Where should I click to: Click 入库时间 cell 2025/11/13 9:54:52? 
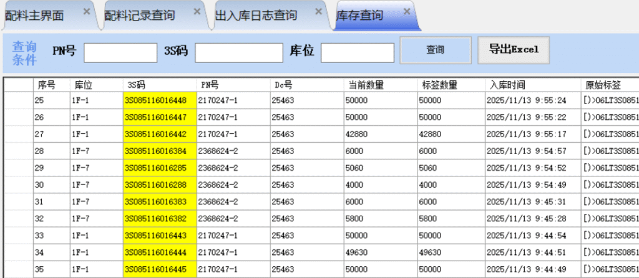coord(534,168)
